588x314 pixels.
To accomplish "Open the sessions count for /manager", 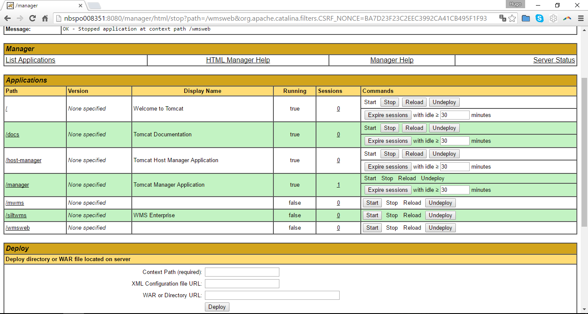I will coord(338,185).
